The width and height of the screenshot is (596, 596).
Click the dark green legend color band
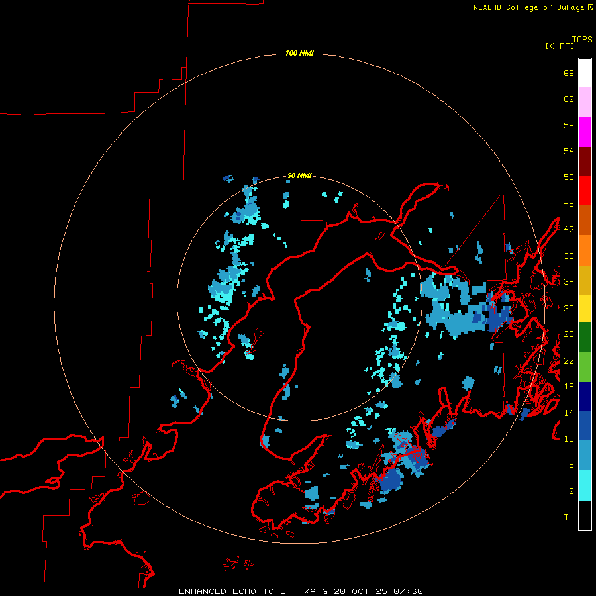pos(585,337)
